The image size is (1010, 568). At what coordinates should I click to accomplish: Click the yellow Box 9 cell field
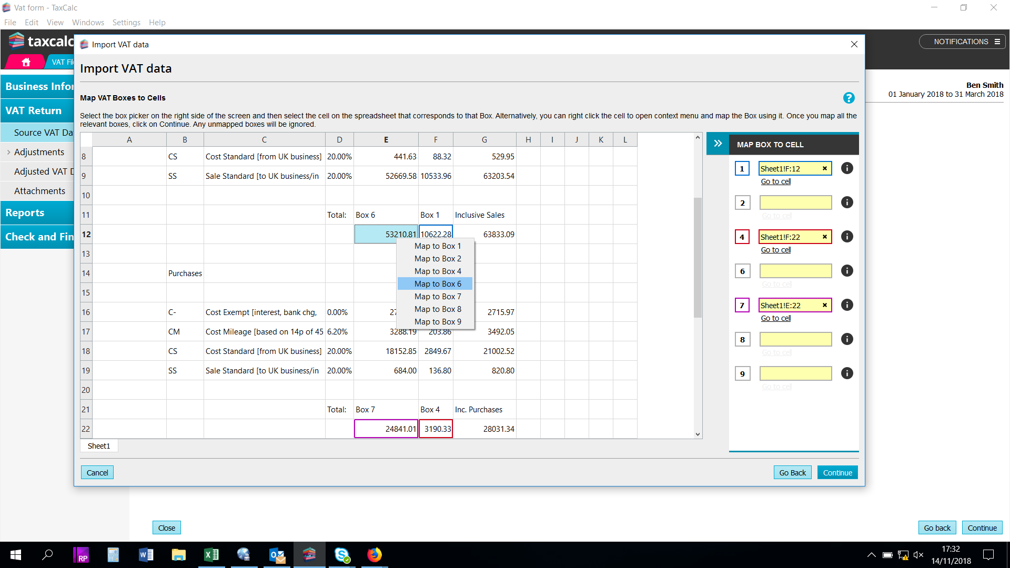795,373
